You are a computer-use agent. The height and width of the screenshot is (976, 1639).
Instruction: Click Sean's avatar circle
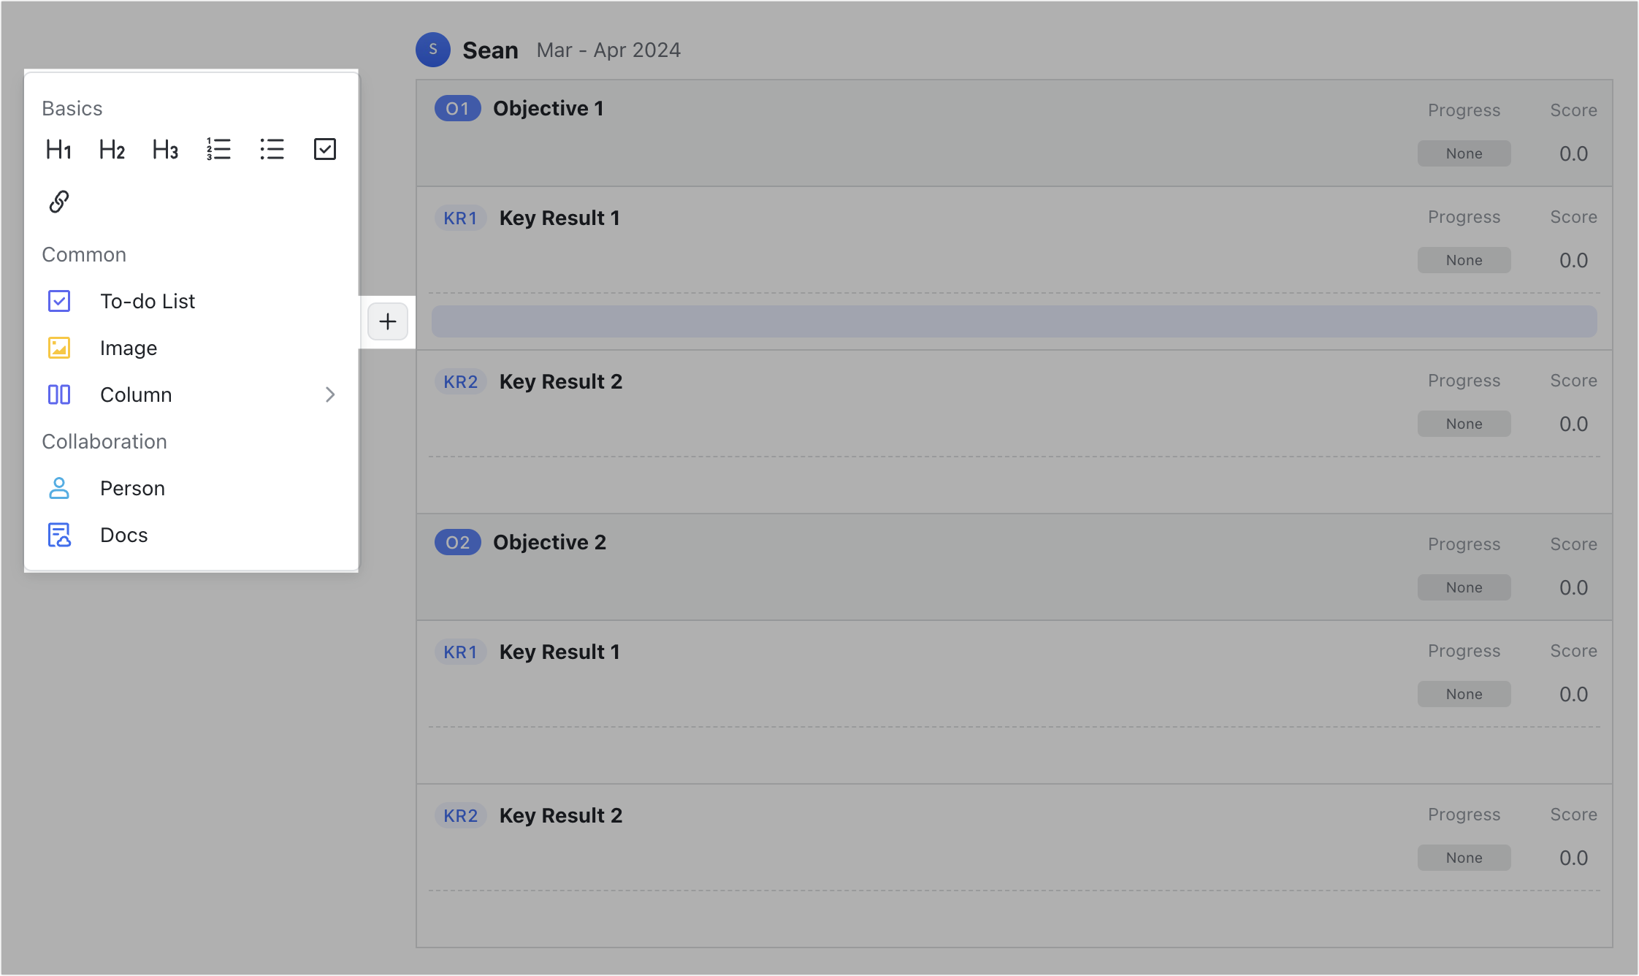pyautogui.click(x=432, y=50)
